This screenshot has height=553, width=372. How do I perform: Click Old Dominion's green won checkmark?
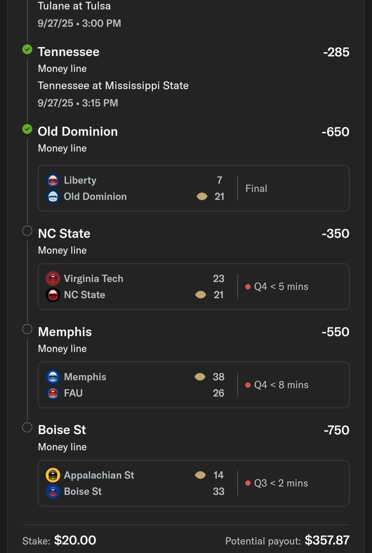(x=27, y=129)
